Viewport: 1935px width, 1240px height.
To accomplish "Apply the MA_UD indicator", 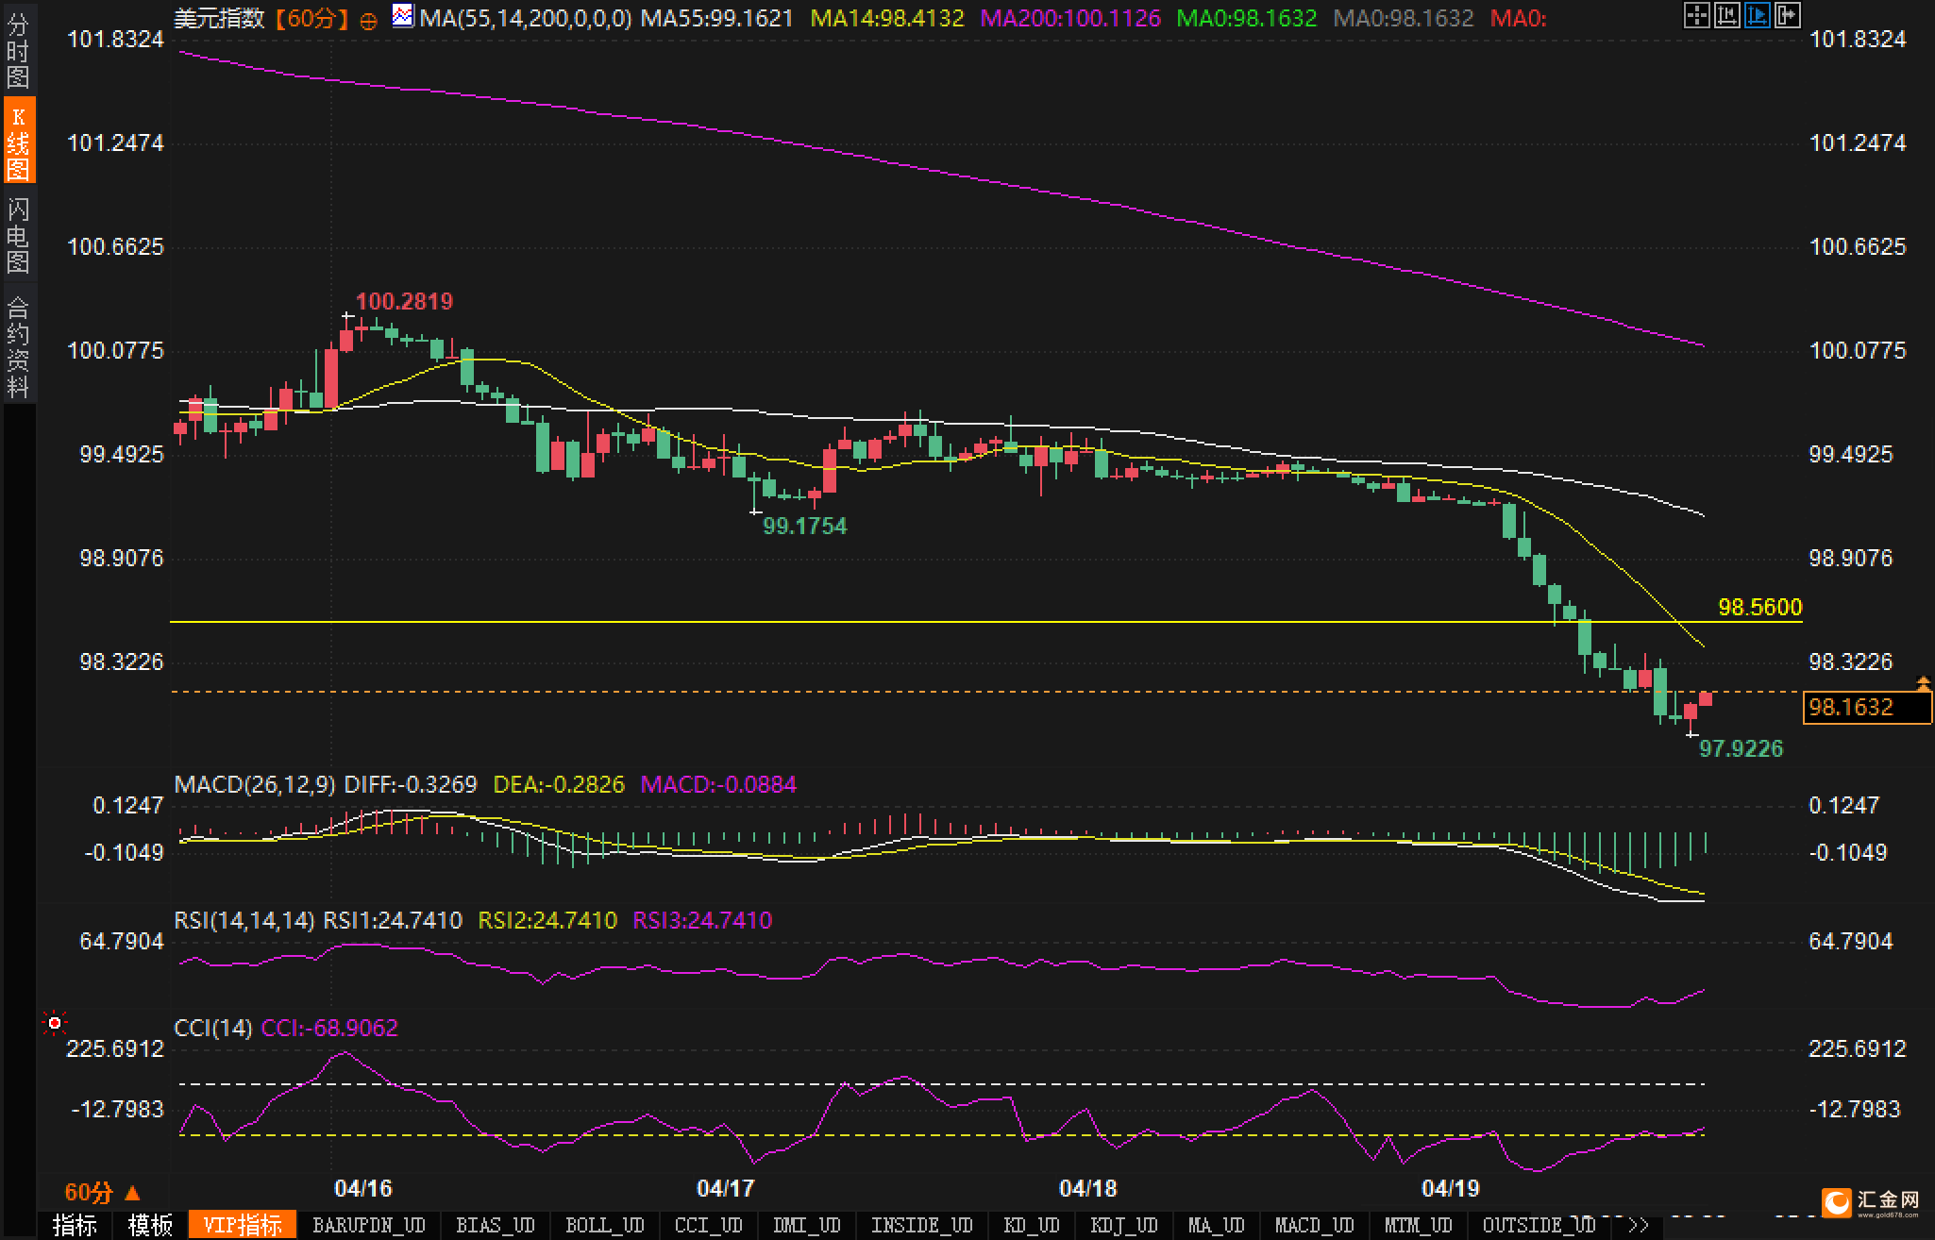I will (x=1216, y=1225).
